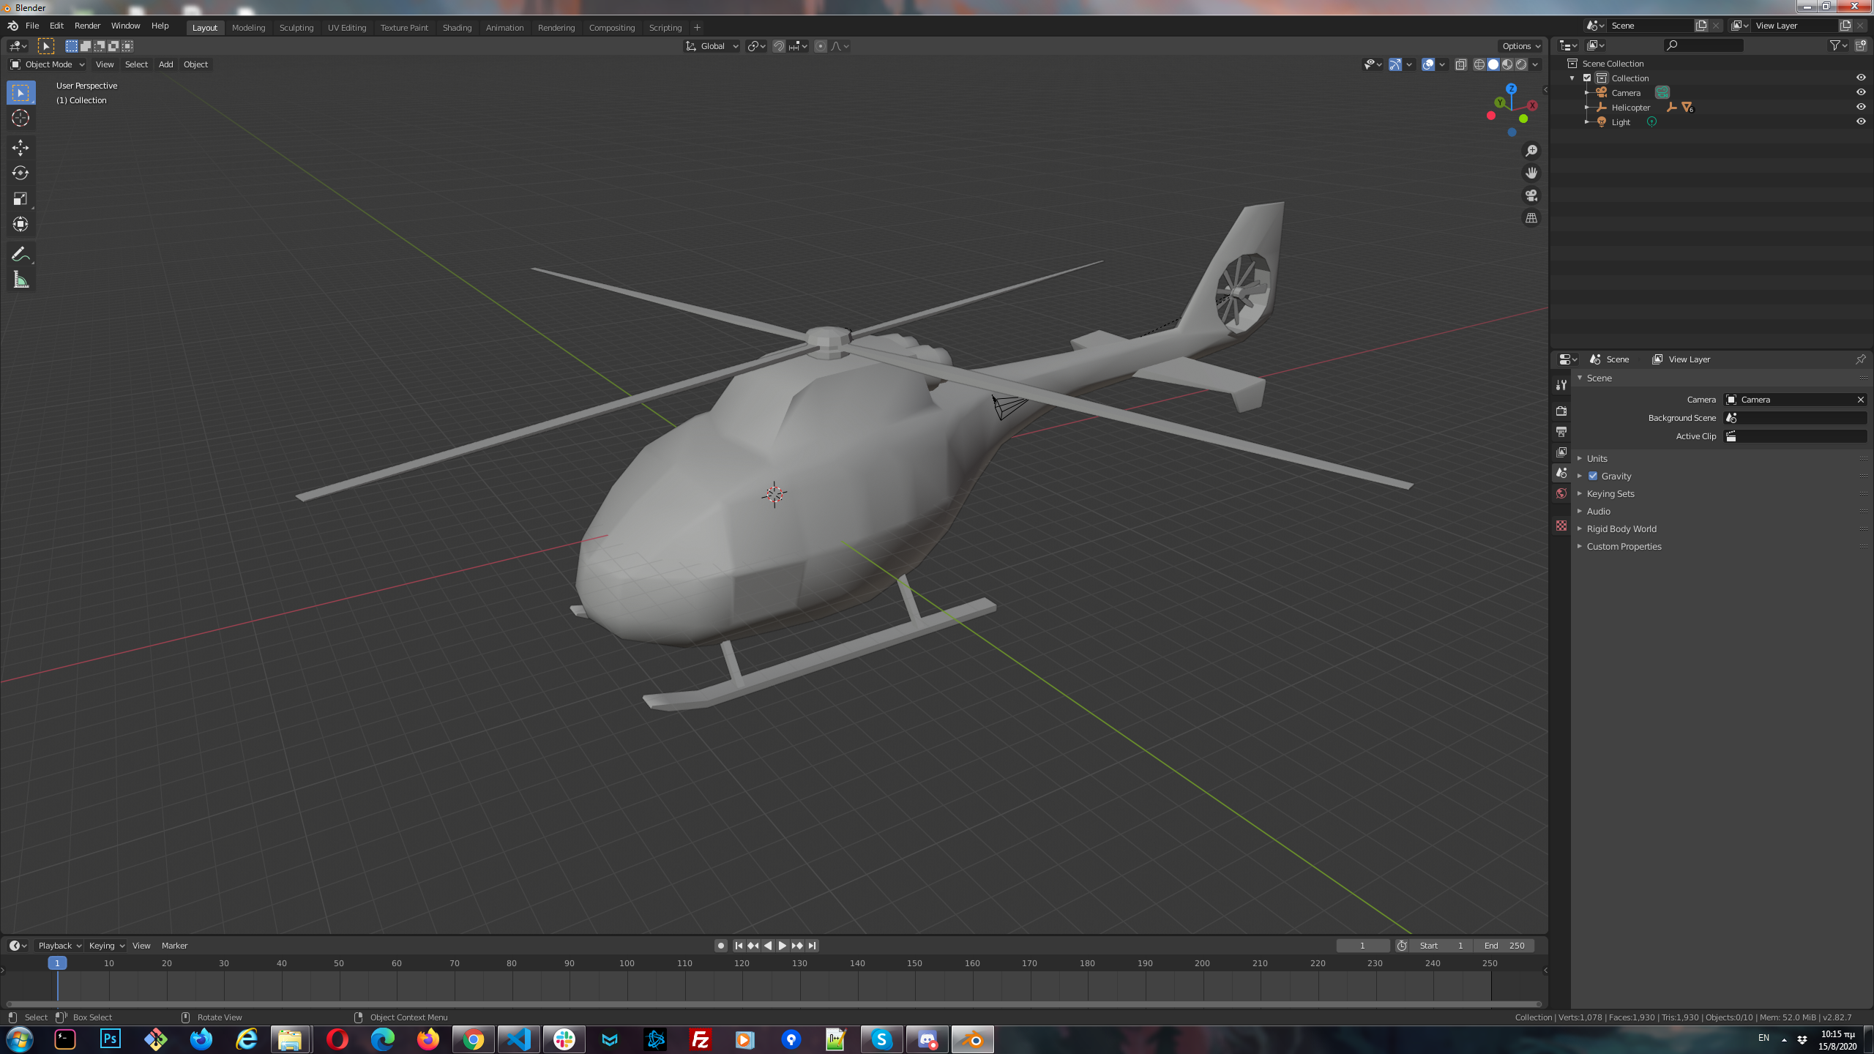Switch to orthographic view with the grid icon
1874x1054 pixels.
(1531, 218)
